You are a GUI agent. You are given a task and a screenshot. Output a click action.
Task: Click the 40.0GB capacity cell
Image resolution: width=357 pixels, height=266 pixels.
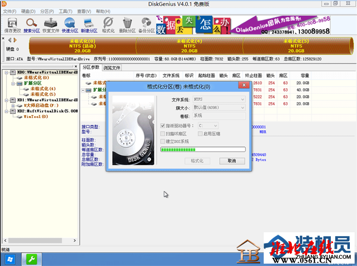tap(303, 90)
